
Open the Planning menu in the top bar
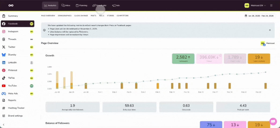(81, 5)
